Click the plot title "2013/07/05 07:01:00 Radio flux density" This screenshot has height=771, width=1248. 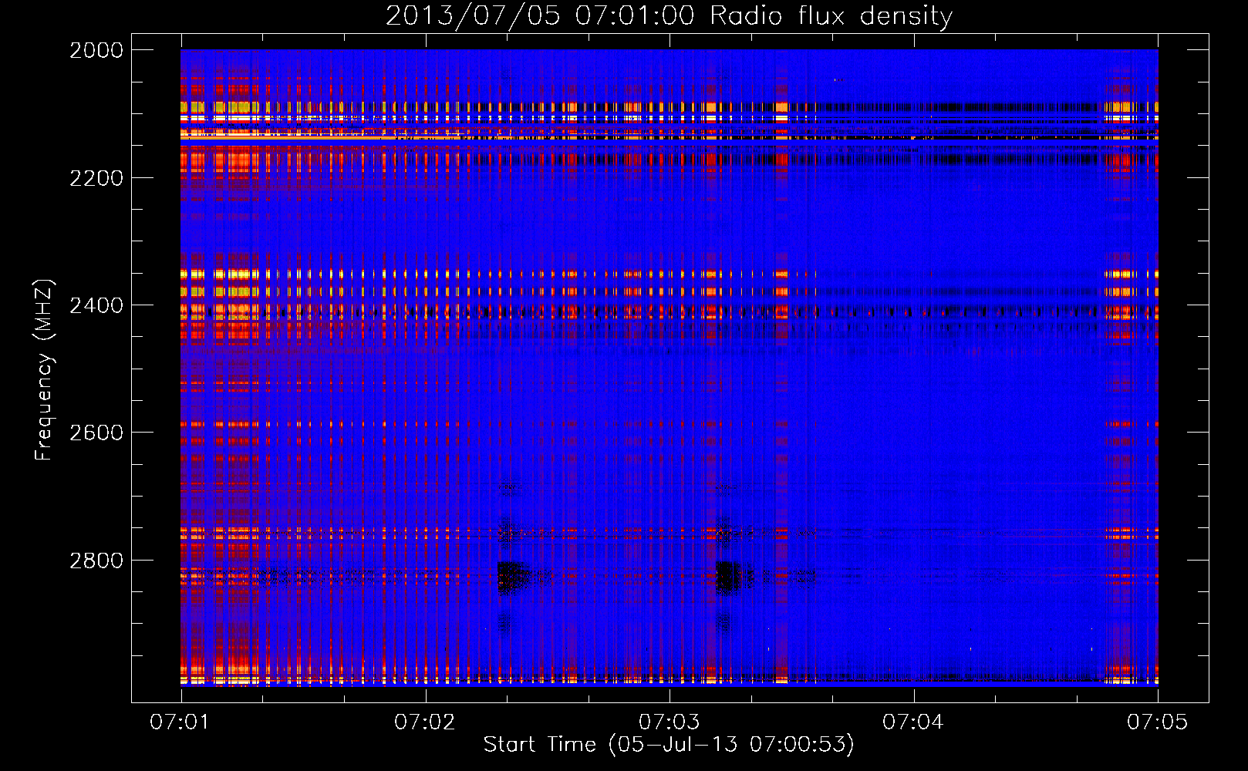point(669,16)
